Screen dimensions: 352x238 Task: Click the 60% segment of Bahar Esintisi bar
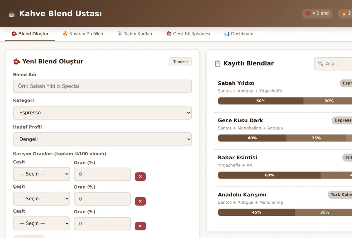(x=269, y=175)
